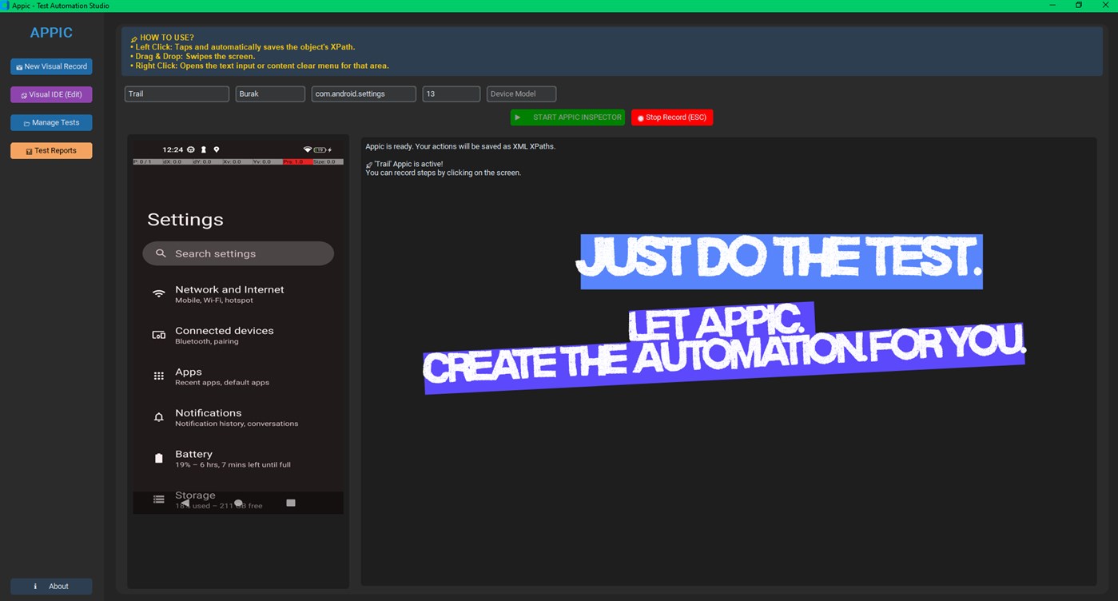Click 'Appic is ready' log message

(460, 146)
